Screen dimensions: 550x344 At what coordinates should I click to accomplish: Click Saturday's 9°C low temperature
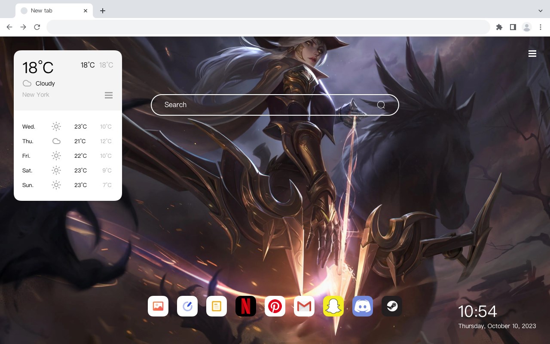107,170
